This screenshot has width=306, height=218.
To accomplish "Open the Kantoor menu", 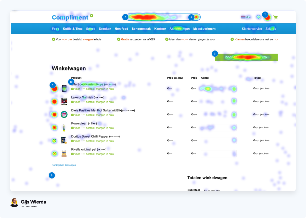I will tap(160, 29).
